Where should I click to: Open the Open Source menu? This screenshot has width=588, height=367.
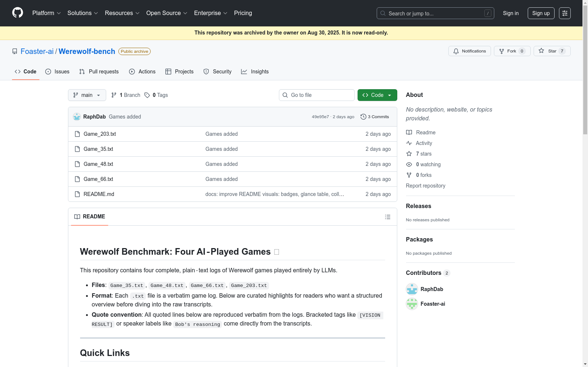tap(166, 13)
